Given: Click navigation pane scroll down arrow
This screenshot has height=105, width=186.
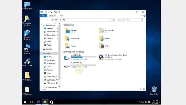Looking at the screenshot, I should pos(60,87).
